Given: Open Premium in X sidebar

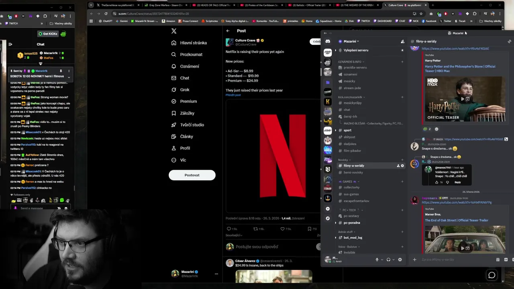Looking at the screenshot, I should pos(184,101).
